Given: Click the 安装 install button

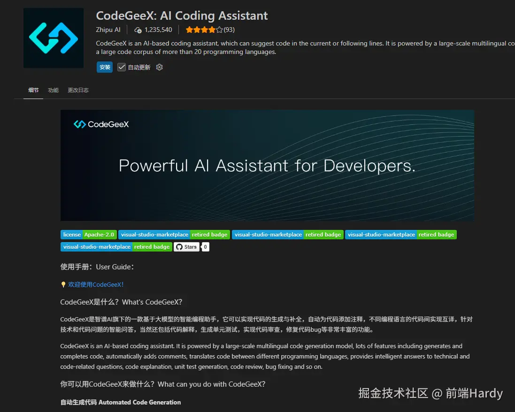Looking at the screenshot, I should [x=105, y=67].
